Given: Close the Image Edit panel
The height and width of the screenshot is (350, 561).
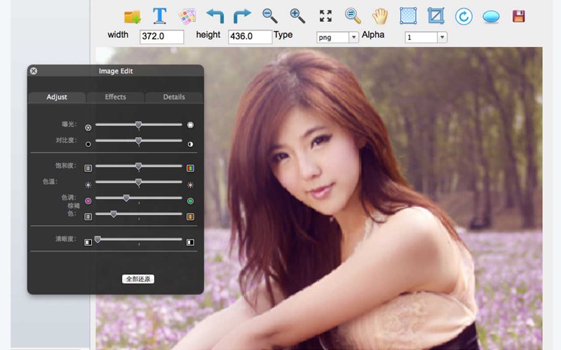Looking at the screenshot, I should [x=34, y=71].
